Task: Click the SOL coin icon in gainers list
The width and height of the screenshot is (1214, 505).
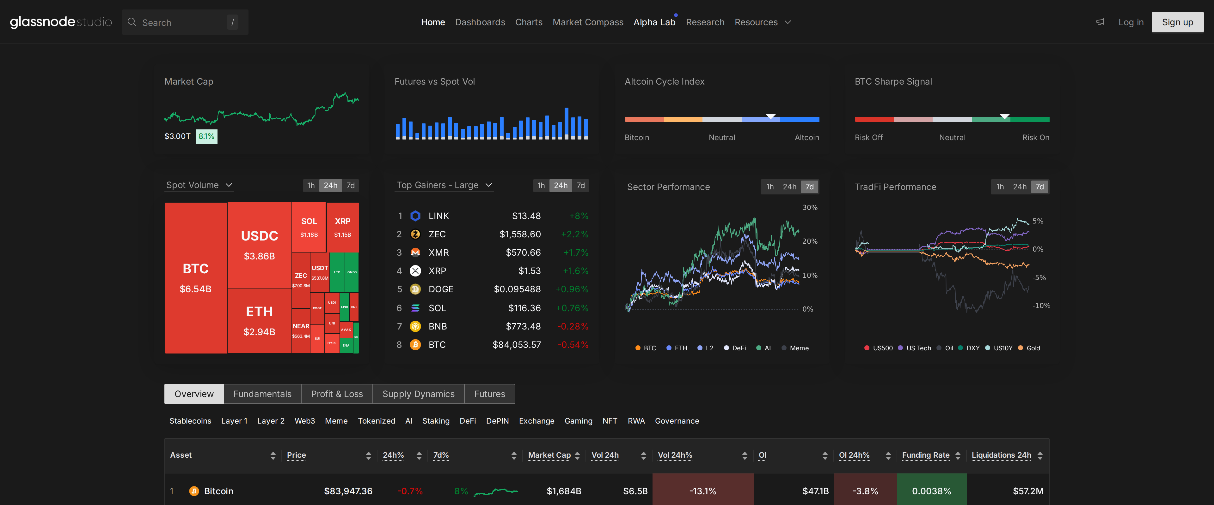Action: coord(415,308)
